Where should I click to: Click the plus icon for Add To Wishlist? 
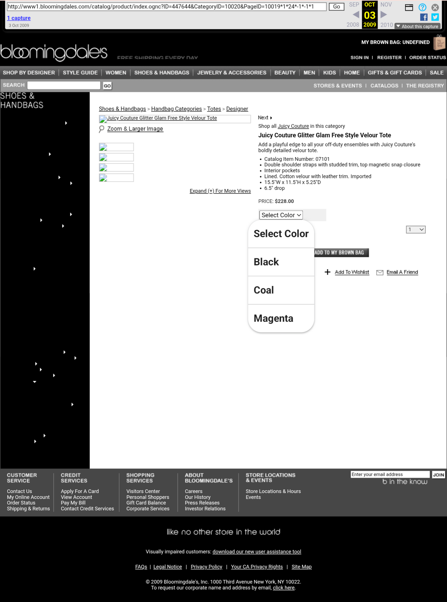pos(328,272)
